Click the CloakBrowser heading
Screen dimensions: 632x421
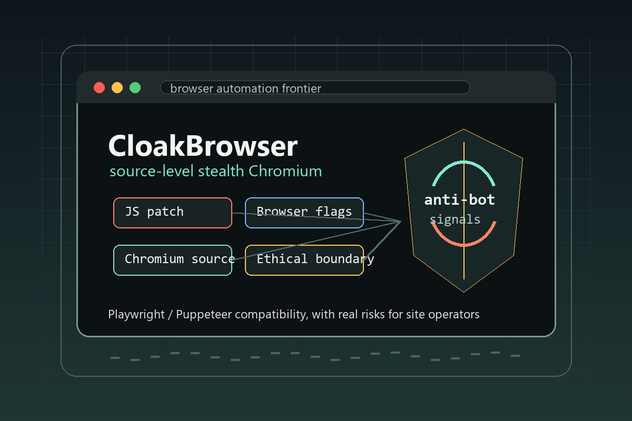coord(203,146)
